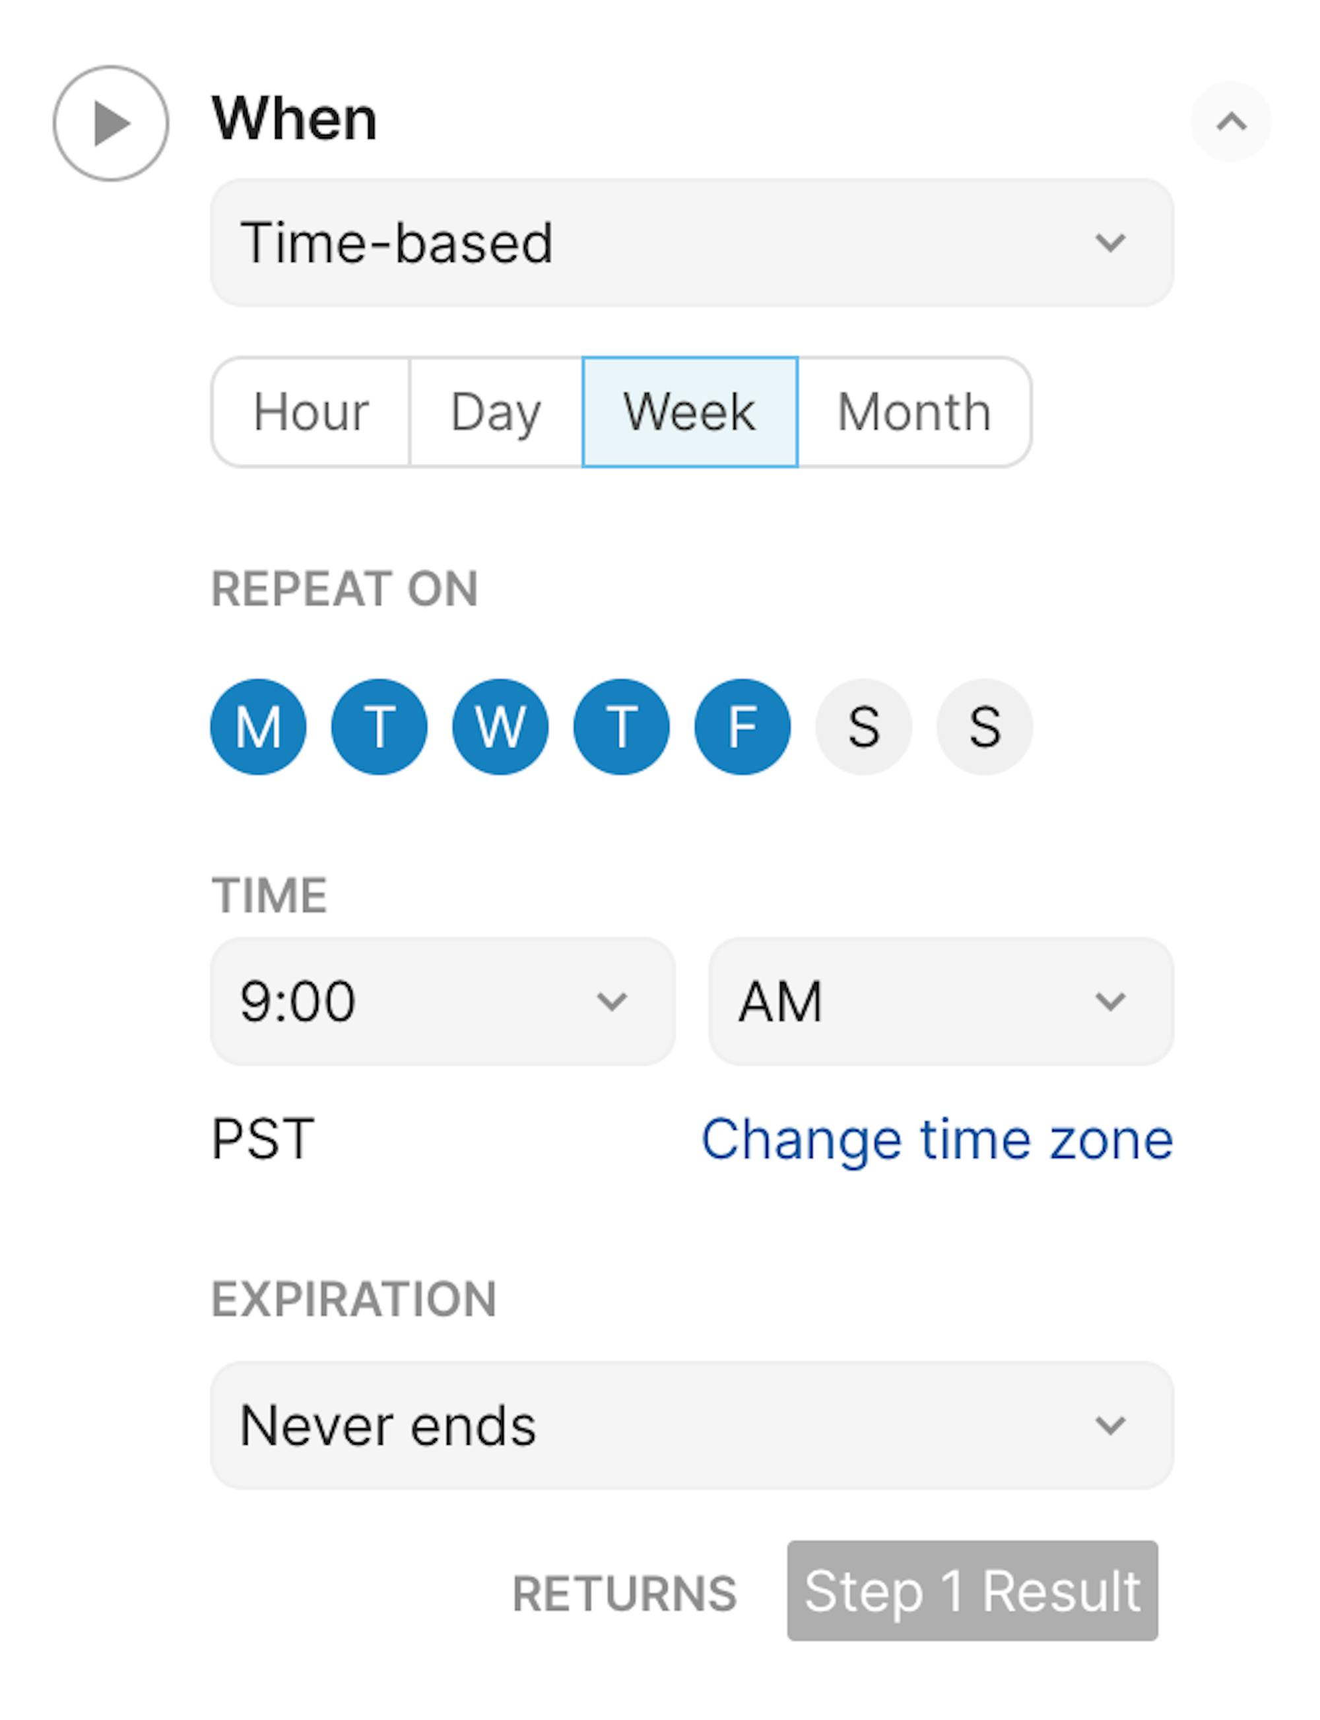Collapse the When section with the up chevron
The height and width of the screenshot is (1720, 1320).
pyautogui.click(x=1231, y=122)
